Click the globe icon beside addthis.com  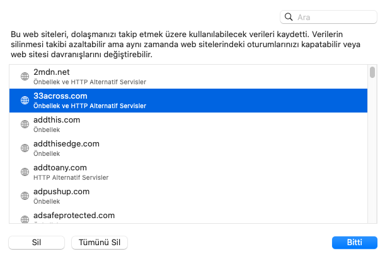click(x=25, y=124)
